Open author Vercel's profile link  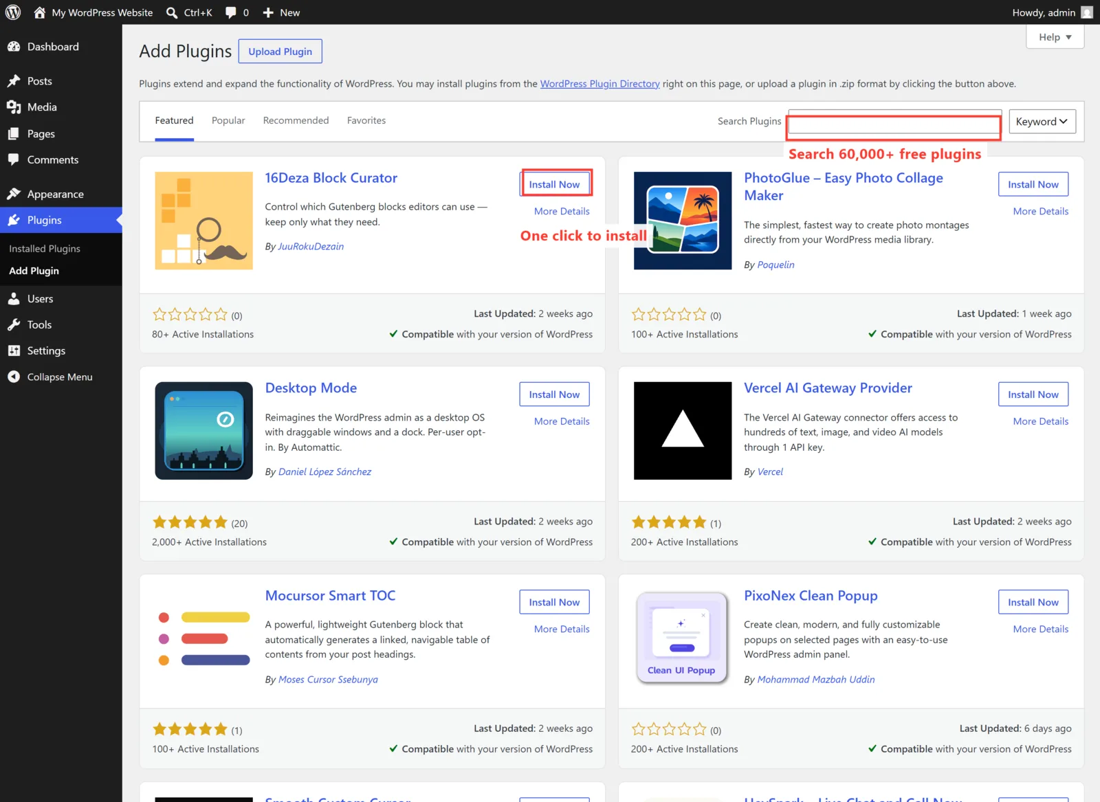pyautogui.click(x=770, y=472)
